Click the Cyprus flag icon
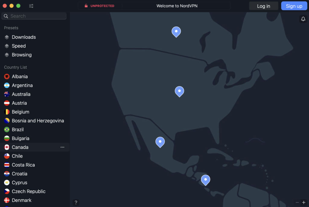 click(7, 183)
